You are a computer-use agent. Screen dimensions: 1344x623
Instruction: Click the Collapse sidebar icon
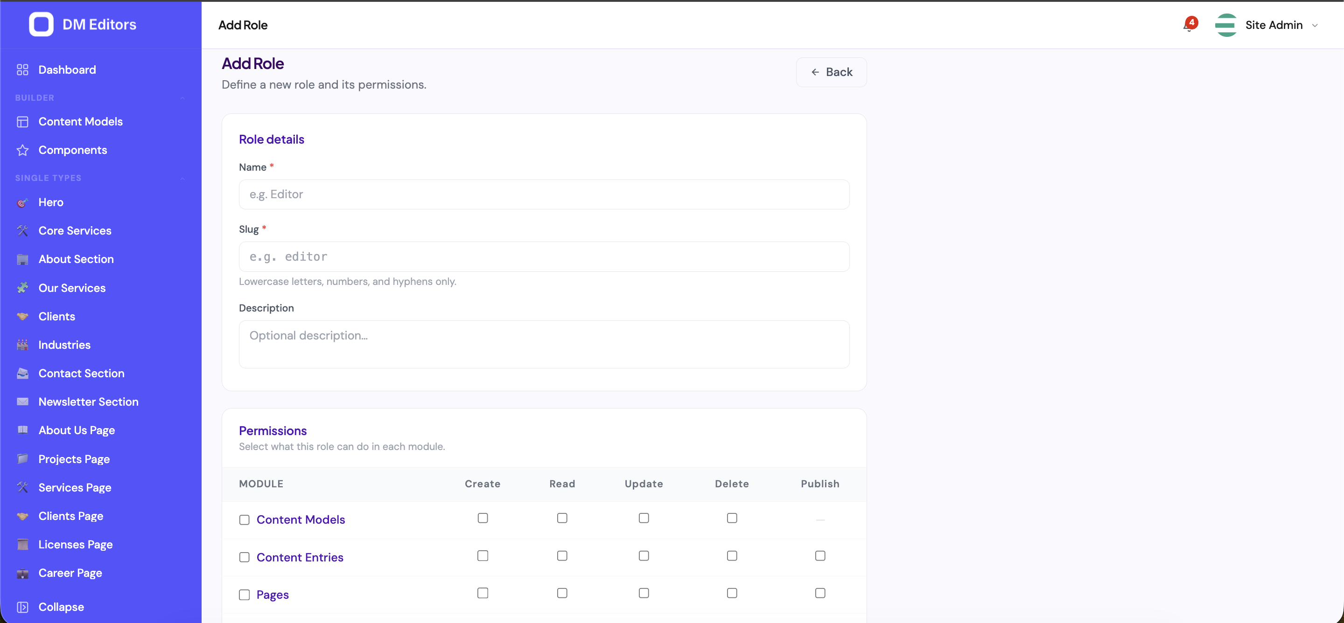coord(22,607)
